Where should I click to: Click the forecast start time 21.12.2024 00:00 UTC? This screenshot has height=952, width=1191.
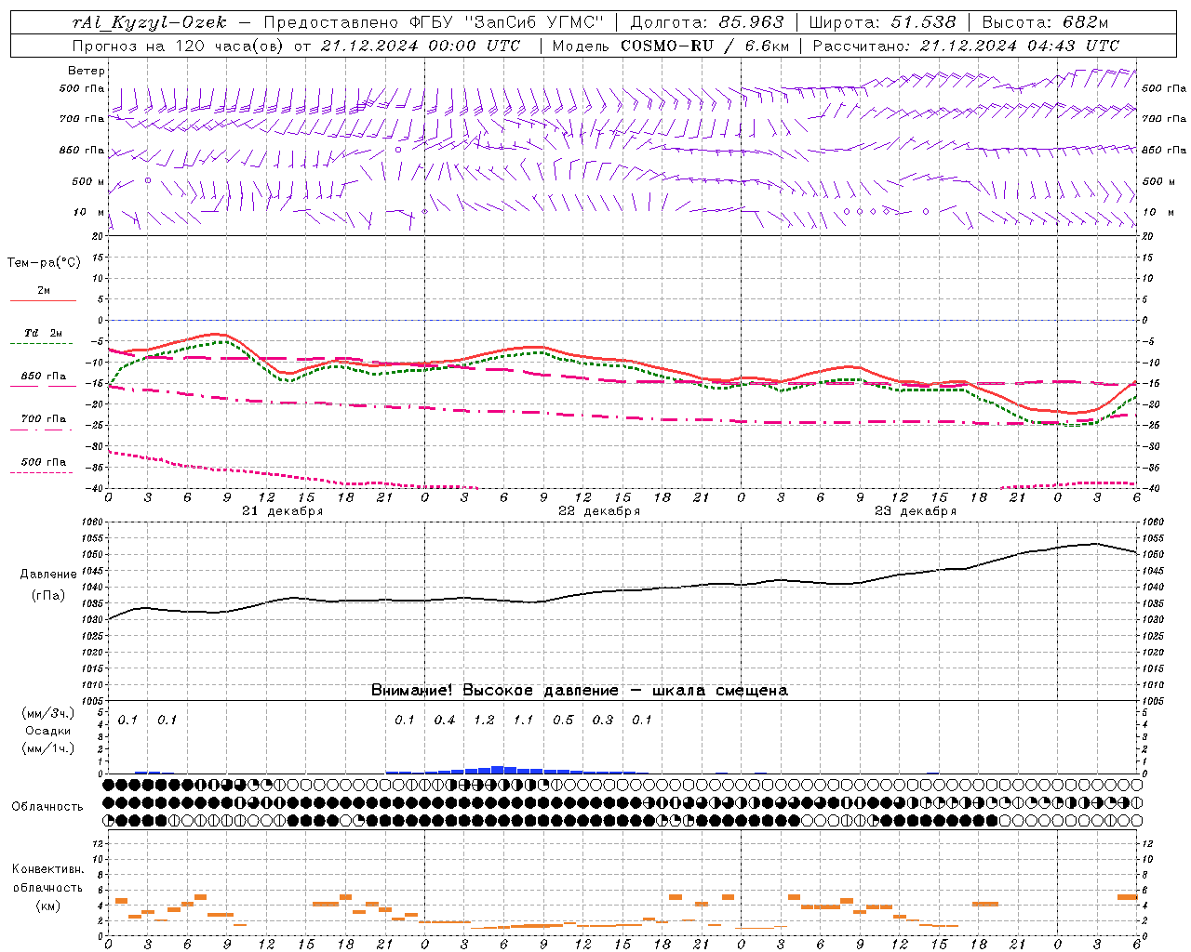tap(421, 46)
